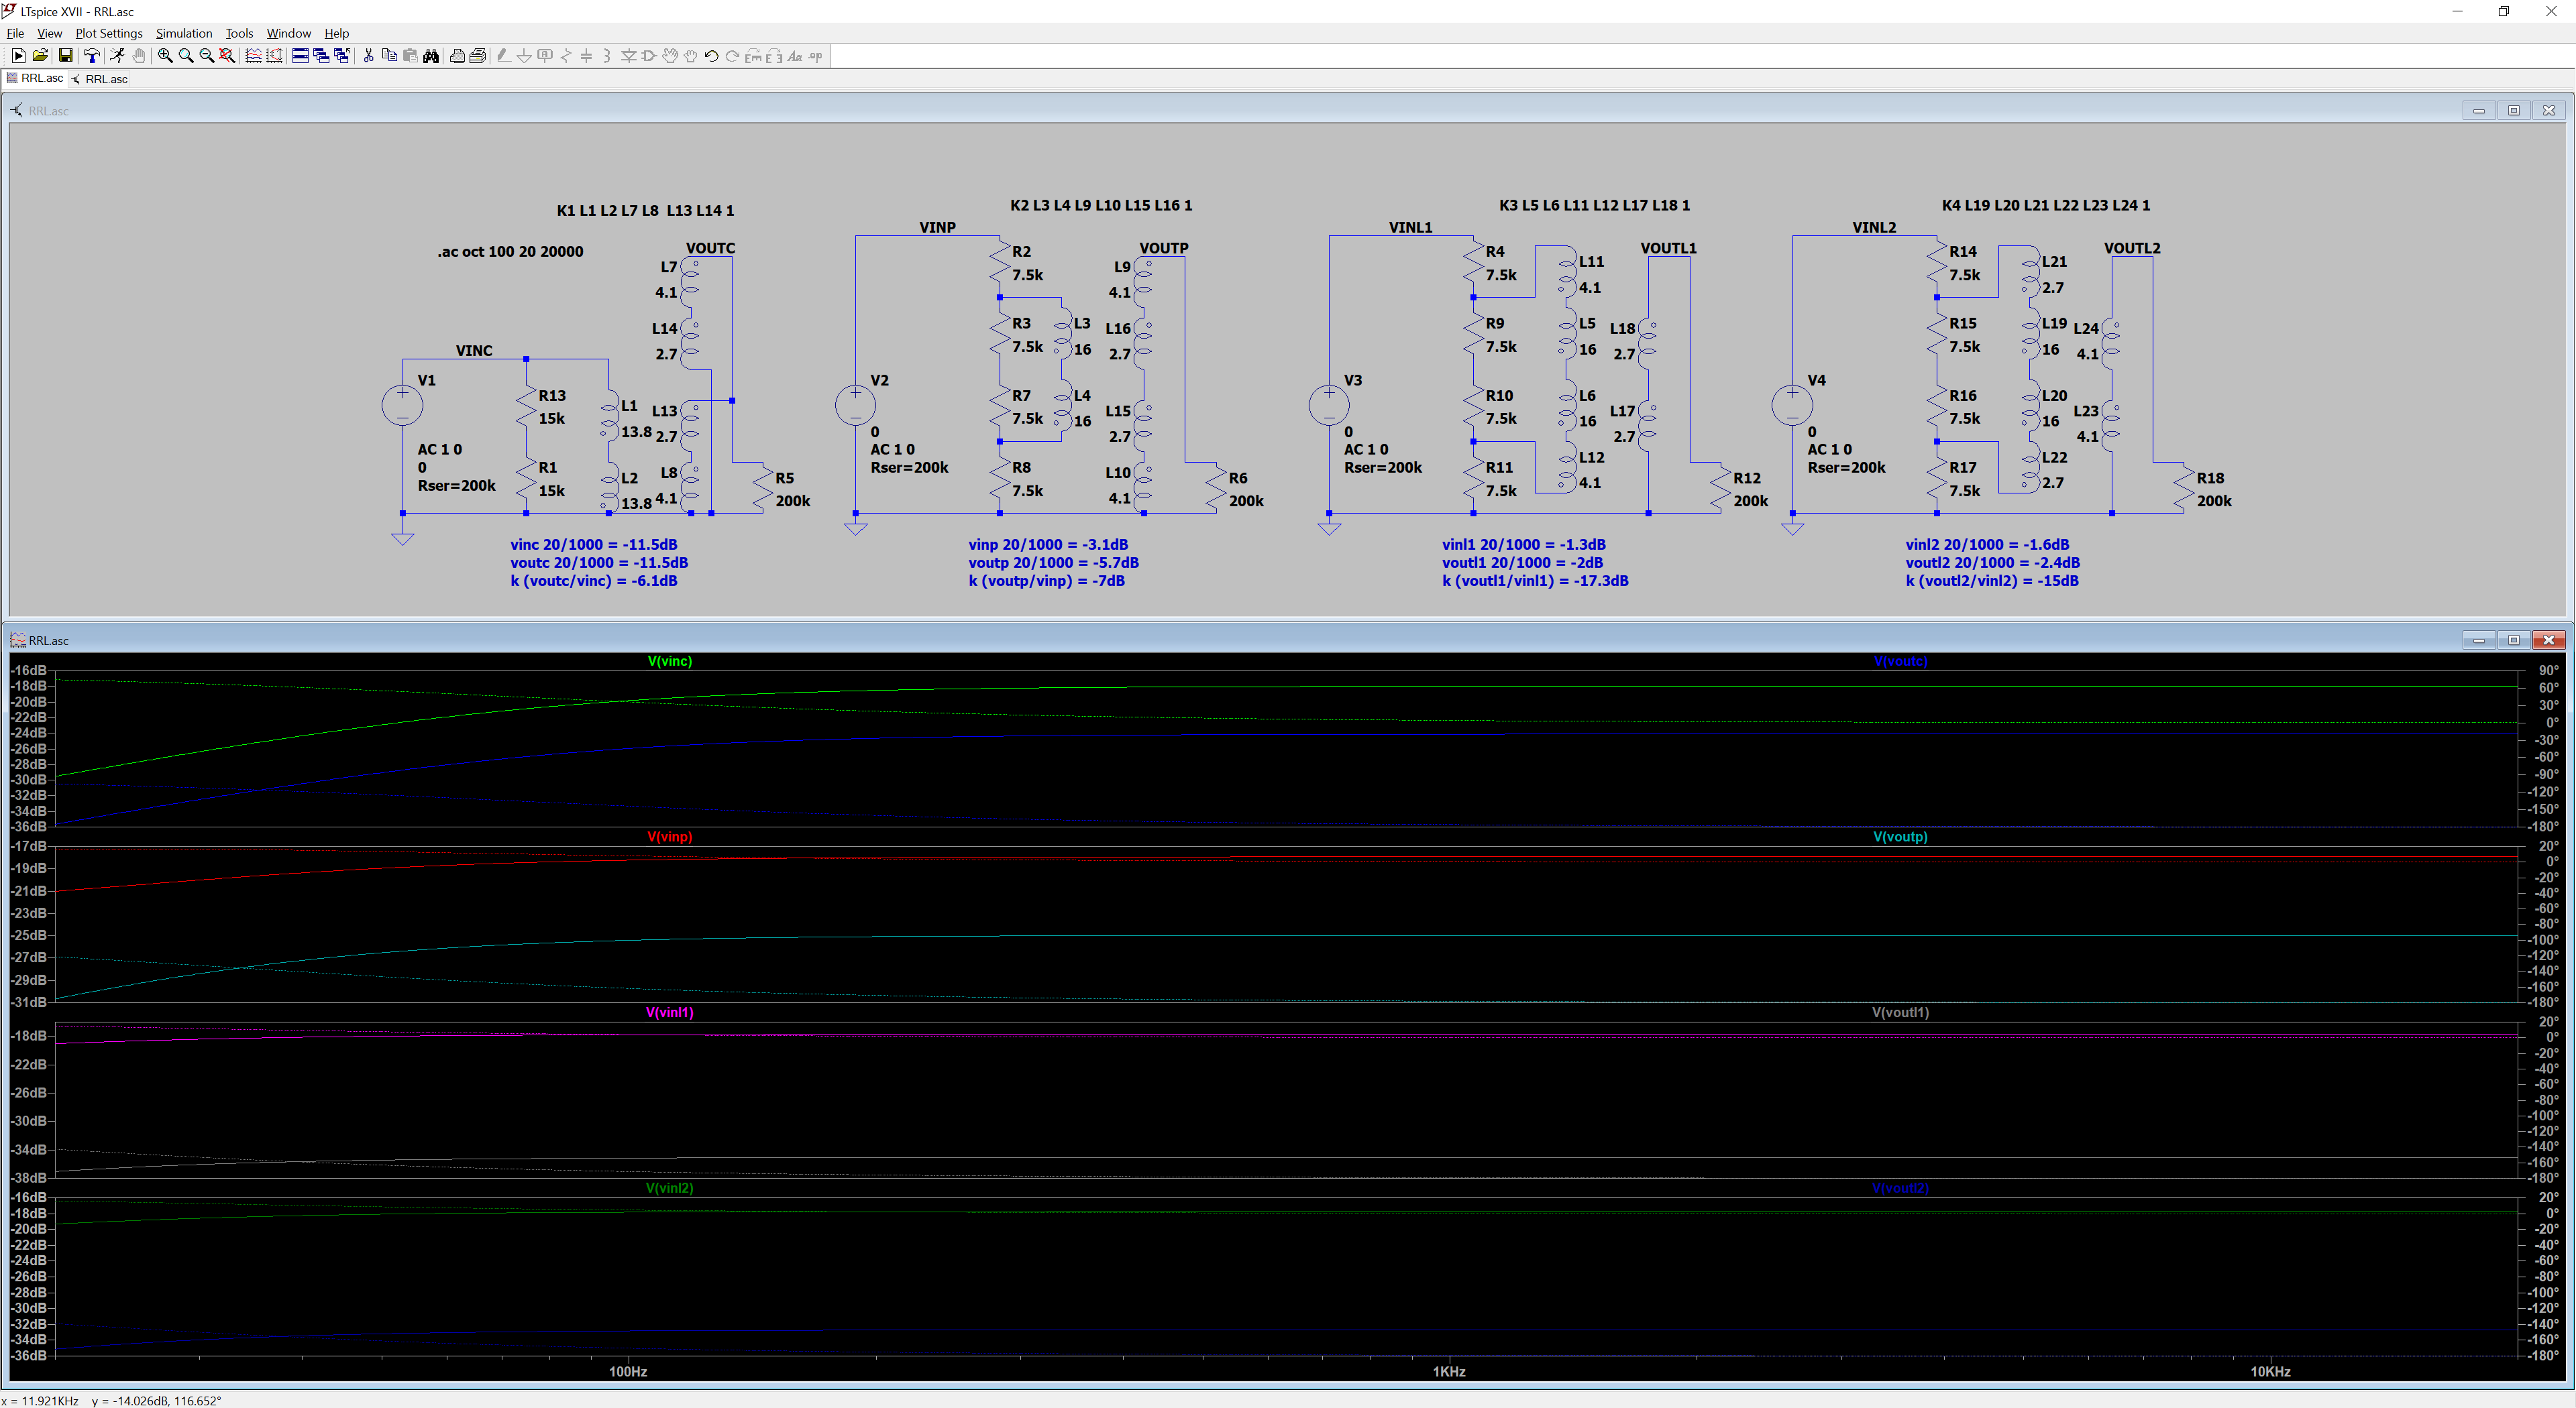
Task: Tile windows horizontally using toolbar icon
Action: pyautogui.click(x=300, y=56)
